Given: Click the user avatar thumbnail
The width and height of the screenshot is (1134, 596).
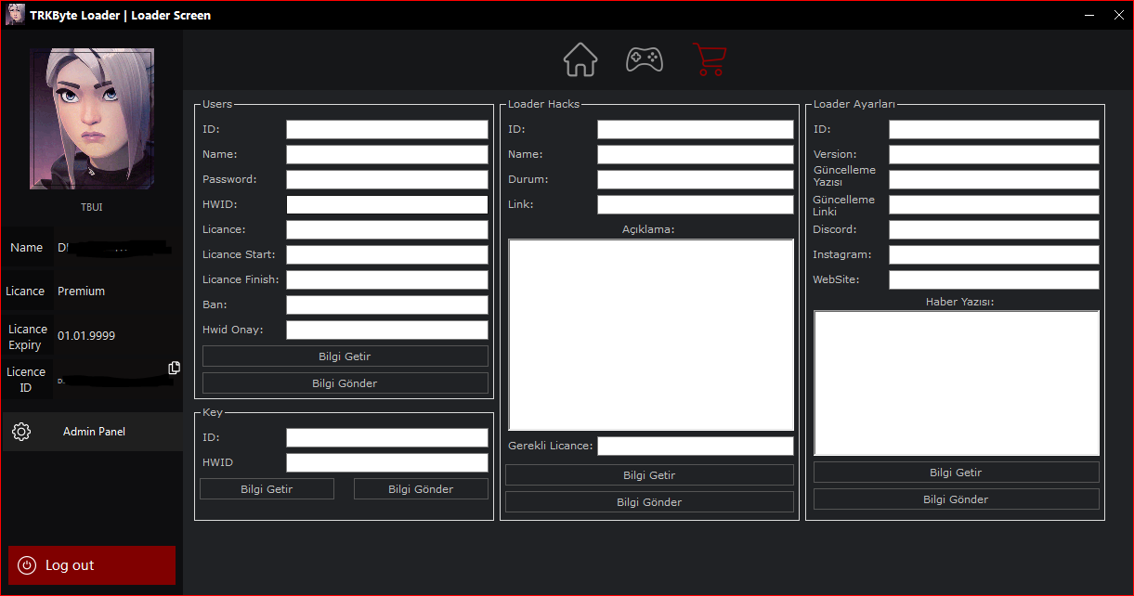Looking at the screenshot, I should point(92,119).
